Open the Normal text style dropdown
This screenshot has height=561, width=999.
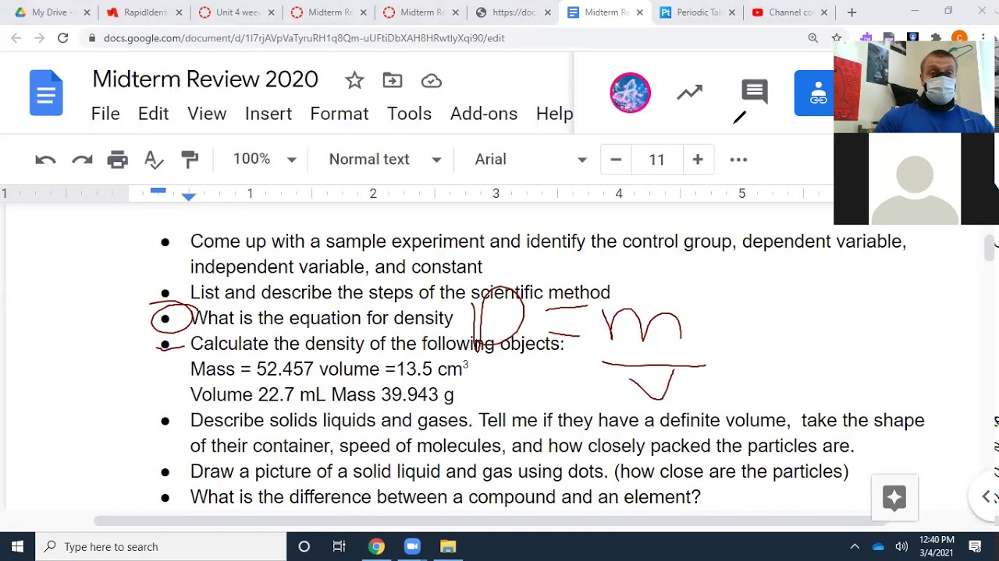coord(385,160)
